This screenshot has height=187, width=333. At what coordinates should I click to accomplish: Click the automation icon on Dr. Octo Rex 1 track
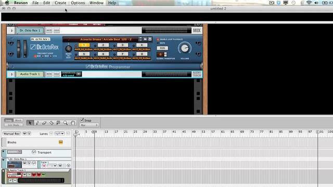[x=34, y=163]
